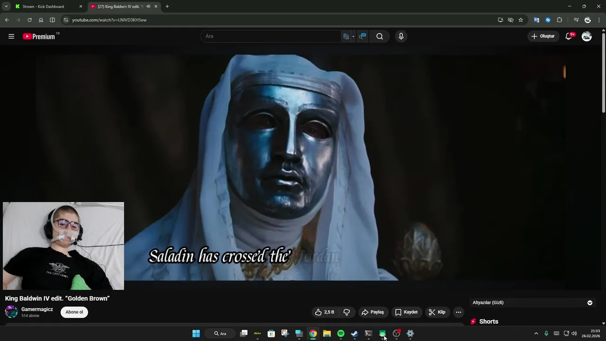
Task: Open the YouTube hamburger guide menu
Action: [11, 36]
